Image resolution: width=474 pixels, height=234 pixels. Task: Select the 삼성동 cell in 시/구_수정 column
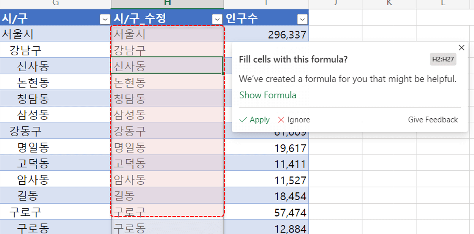[x=167, y=115]
